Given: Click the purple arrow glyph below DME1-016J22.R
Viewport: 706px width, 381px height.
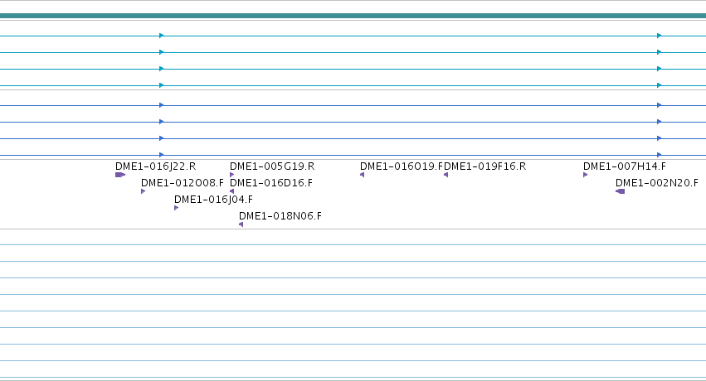Looking at the screenshot, I should tap(120, 175).
